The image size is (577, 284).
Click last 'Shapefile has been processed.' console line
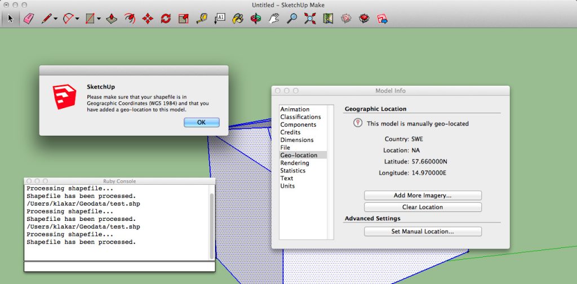81,242
